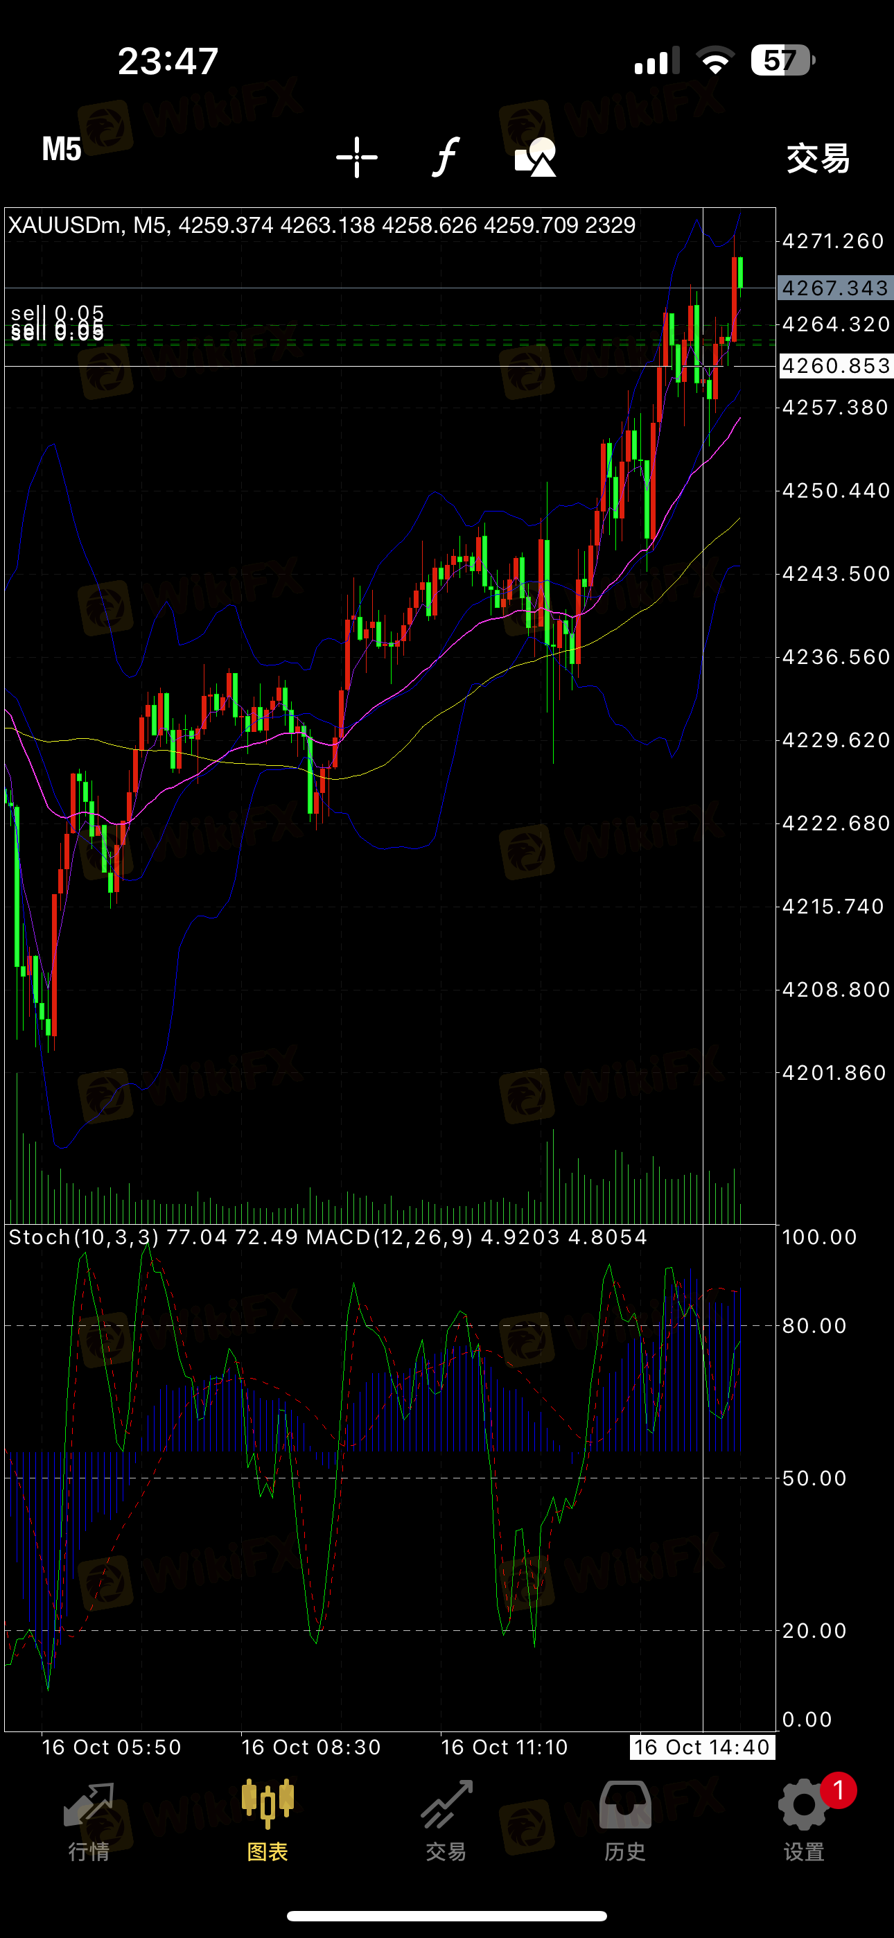This screenshot has height=1938, width=894.
Task: Tap the red notification badge on settings
Action: (x=839, y=1790)
